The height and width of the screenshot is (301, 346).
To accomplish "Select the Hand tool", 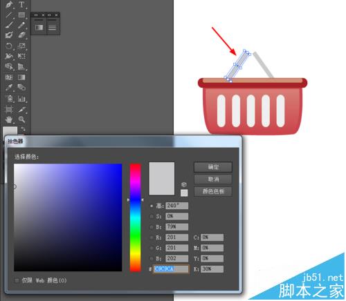I will point(9,119).
